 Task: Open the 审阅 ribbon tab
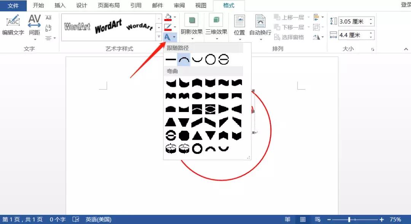pos(179,5)
